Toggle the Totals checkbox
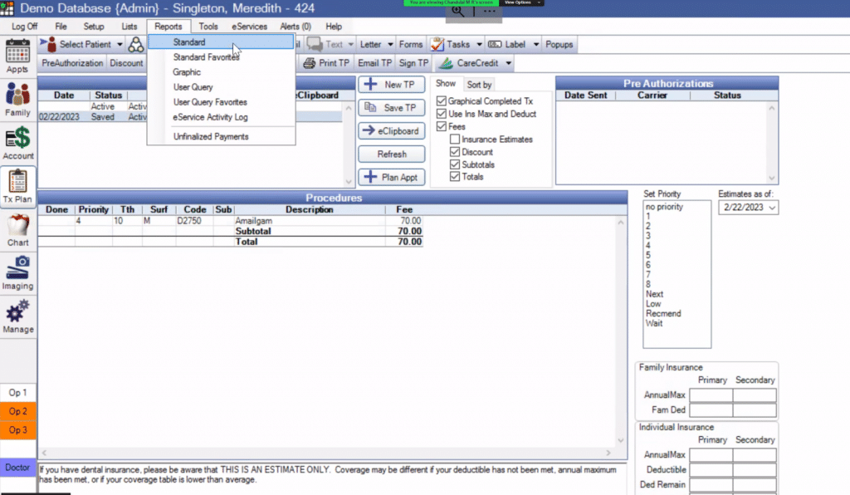Image resolution: width=850 pixels, height=495 pixels. pyautogui.click(x=455, y=177)
